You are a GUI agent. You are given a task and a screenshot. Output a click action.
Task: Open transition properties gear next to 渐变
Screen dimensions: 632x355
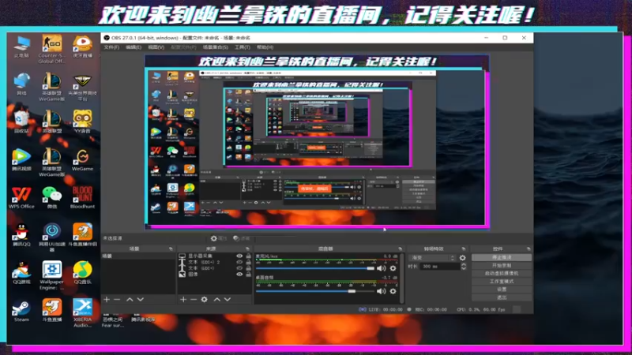[462, 258]
